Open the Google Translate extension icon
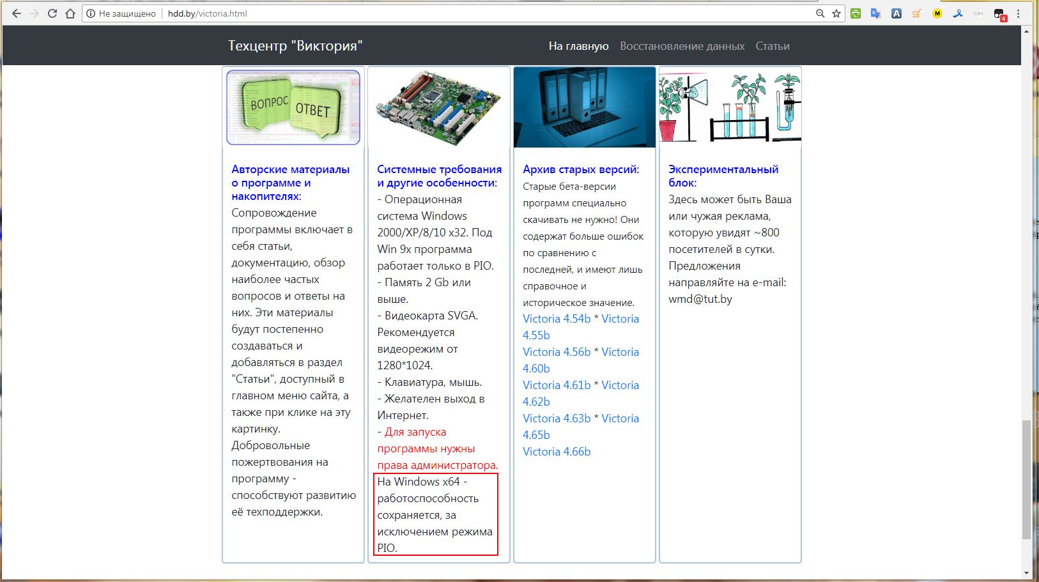The width and height of the screenshot is (1039, 582). 876,13
